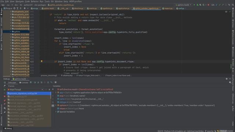Click the Evaluate Expression calculator icon
Image resolution: width=235 pixels, height=132 pixels.
(55, 82)
